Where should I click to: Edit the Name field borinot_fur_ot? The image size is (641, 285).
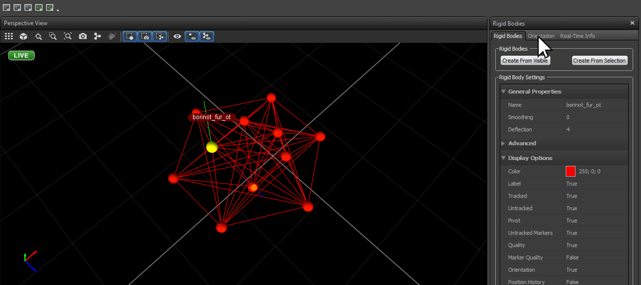596,105
